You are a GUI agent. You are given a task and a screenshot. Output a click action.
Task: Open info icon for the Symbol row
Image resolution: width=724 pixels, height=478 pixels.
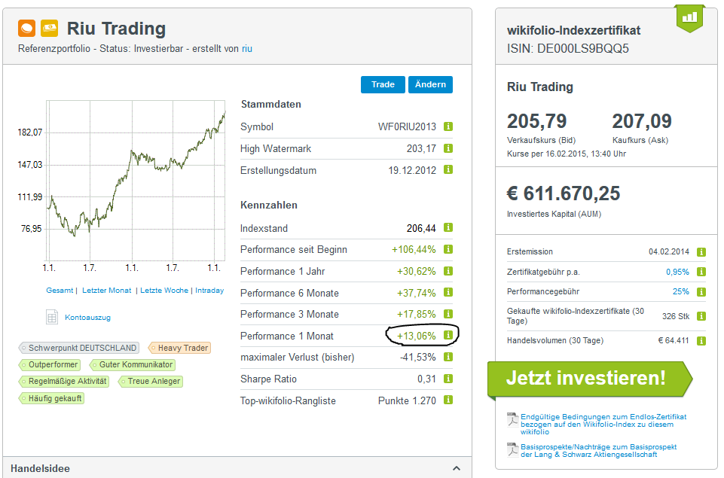[x=448, y=126]
